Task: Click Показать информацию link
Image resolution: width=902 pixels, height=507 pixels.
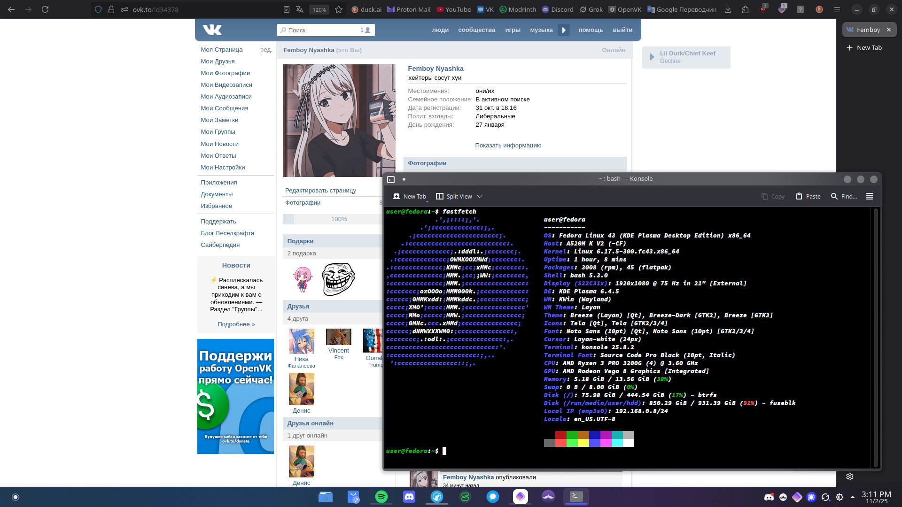Action: point(508,146)
